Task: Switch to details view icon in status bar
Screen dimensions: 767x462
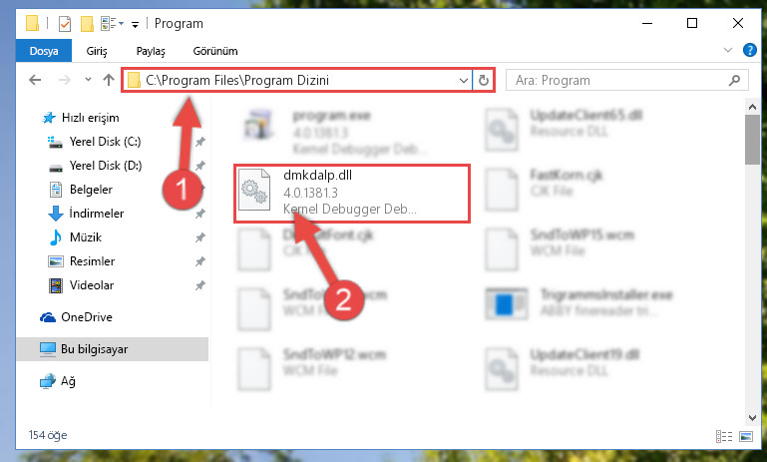Action: coord(724,436)
